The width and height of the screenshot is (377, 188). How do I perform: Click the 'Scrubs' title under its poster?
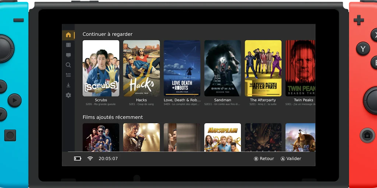(101, 100)
